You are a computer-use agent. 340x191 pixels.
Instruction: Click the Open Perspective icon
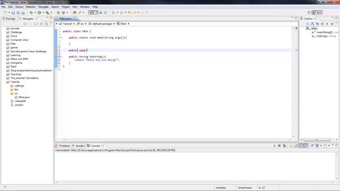tap(309, 13)
